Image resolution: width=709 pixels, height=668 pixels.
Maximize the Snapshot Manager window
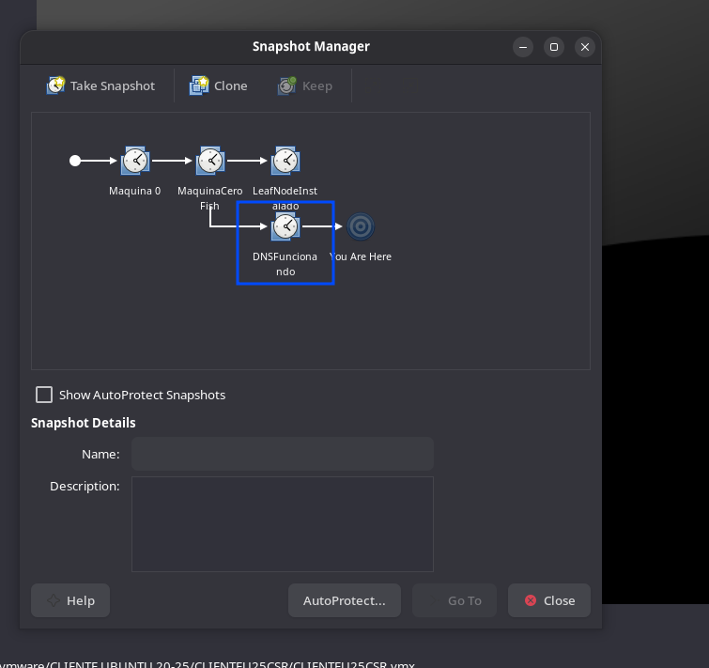click(x=554, y=47)
